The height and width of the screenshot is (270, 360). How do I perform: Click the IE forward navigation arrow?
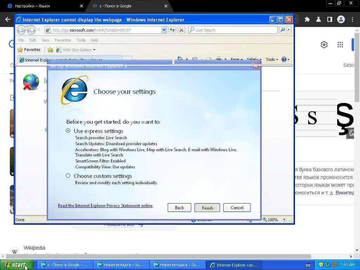pos(31,30)
